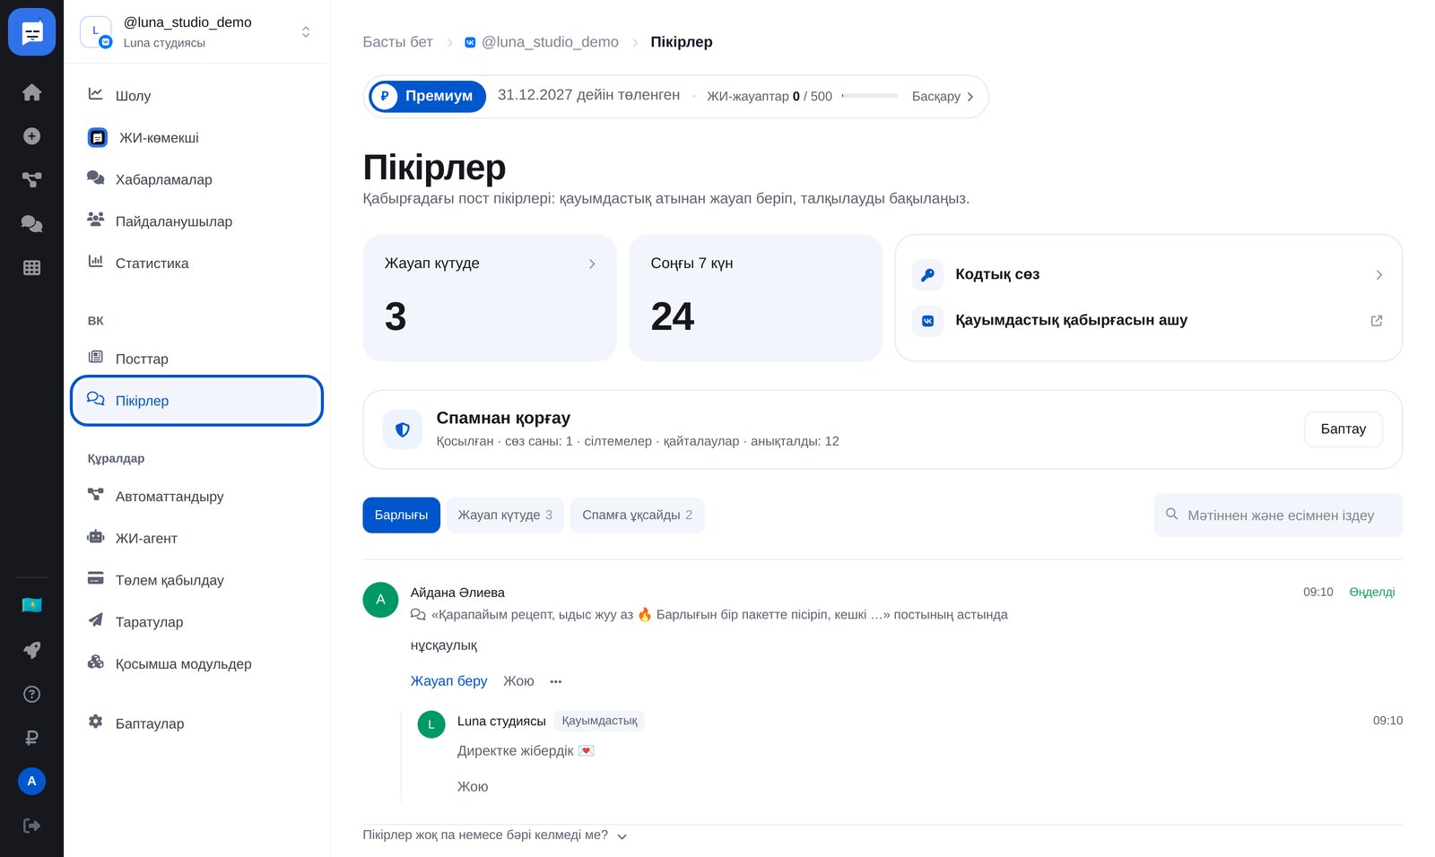This screenshot has width=1435, height=857.
Task: Click the Luna студиясы reply avatar
Action: [x=431, y=724]
